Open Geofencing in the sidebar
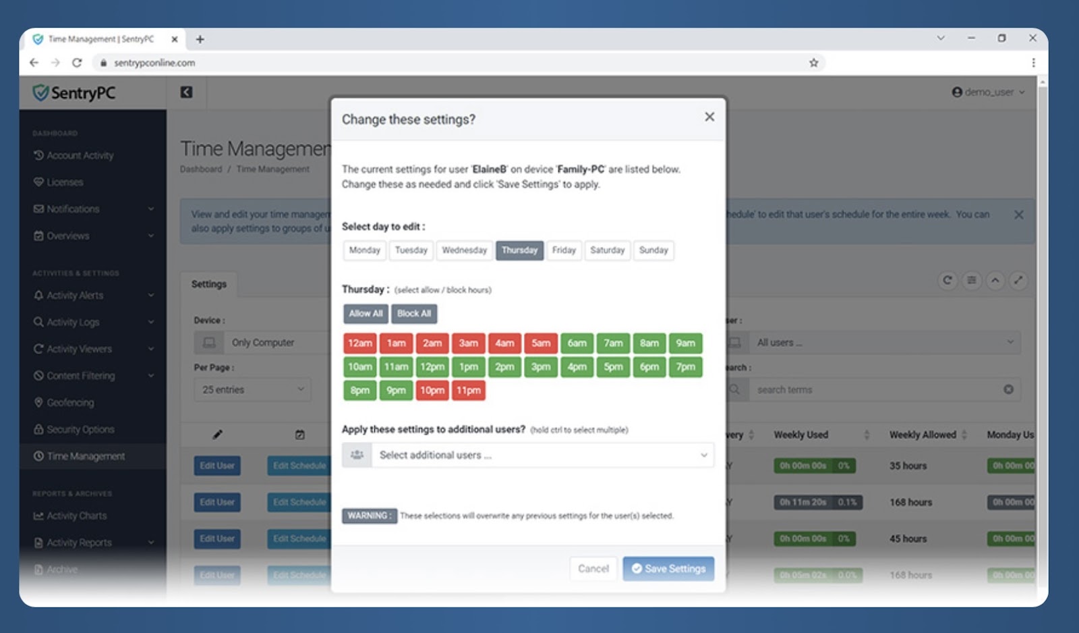The width and height of the screenshot is (1079, 633). click(64, 403)
